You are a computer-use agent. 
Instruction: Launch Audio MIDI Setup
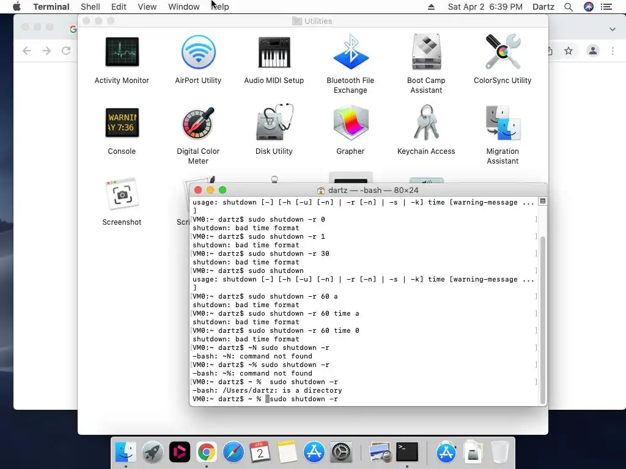[274, 52]
